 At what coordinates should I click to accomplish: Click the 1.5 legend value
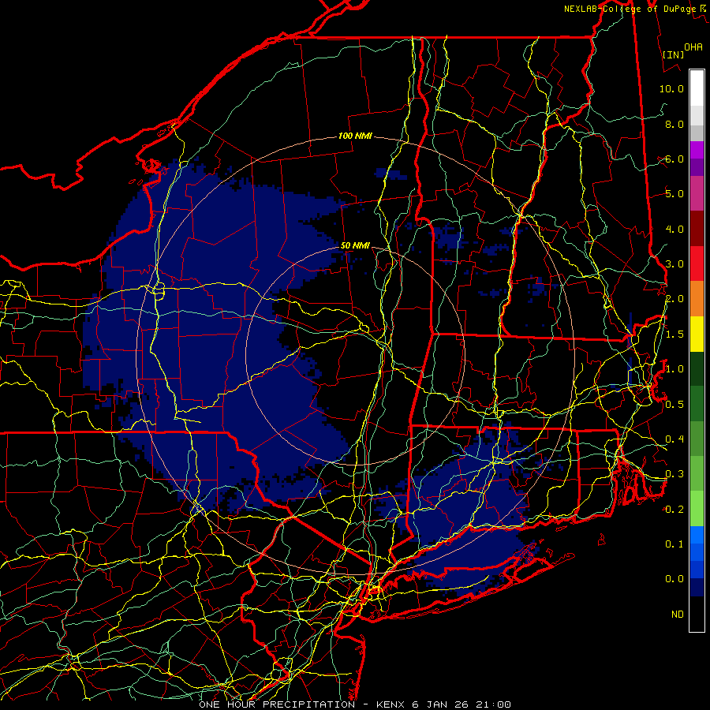point(674,334)
